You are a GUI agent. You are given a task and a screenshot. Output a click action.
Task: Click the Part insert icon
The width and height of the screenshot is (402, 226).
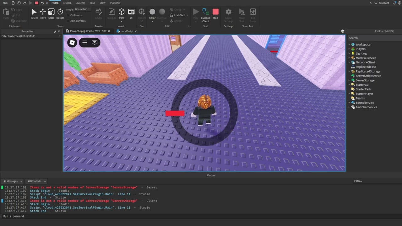pos(121,12)
